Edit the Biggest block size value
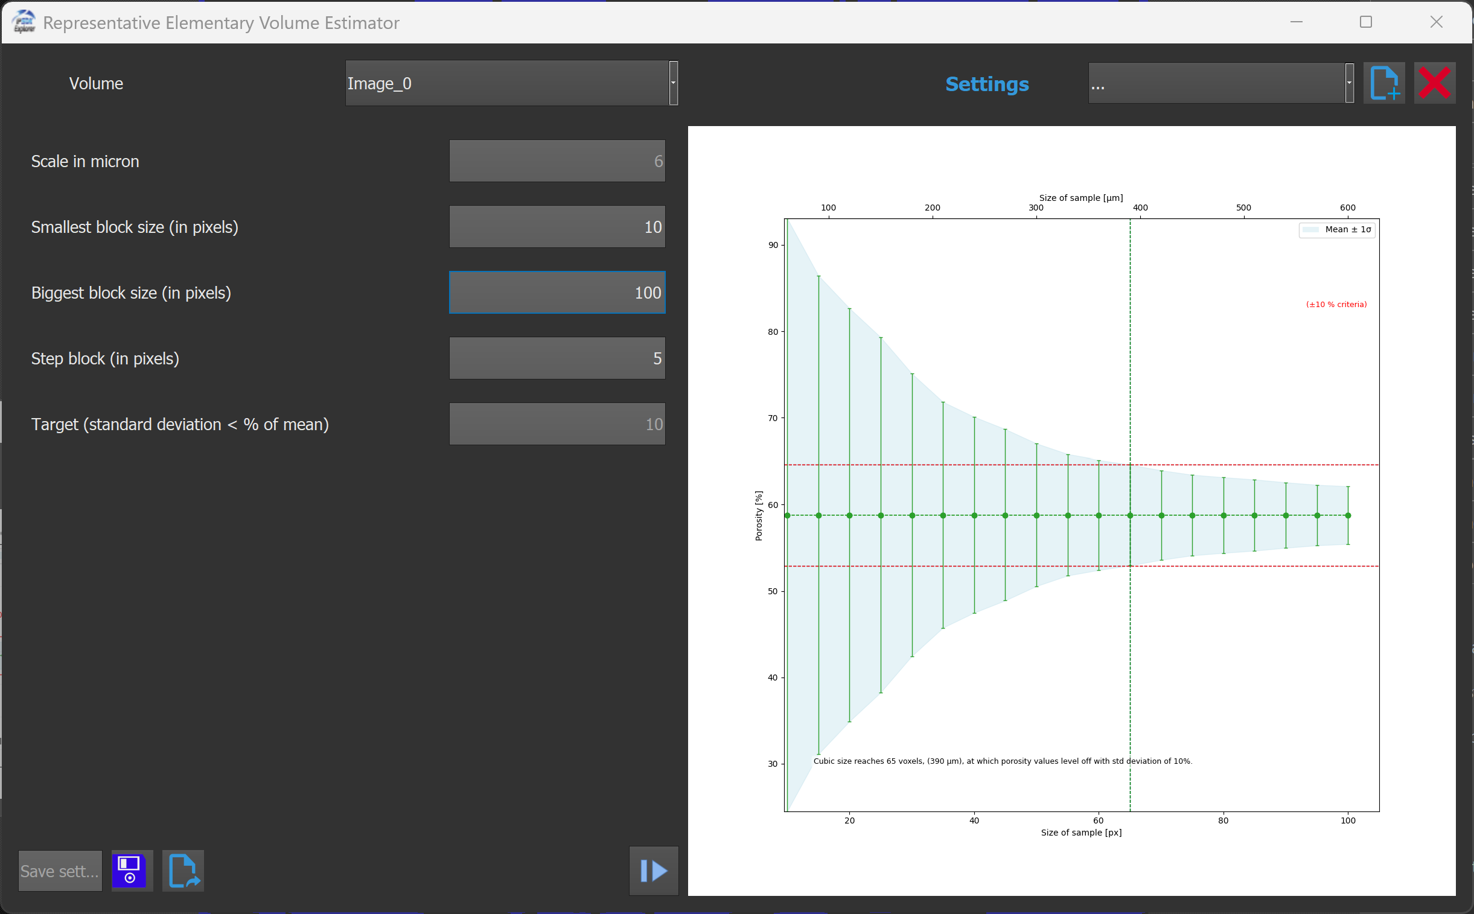The height and width of the screenshot is (914, 1474). [x=557, y=292]
